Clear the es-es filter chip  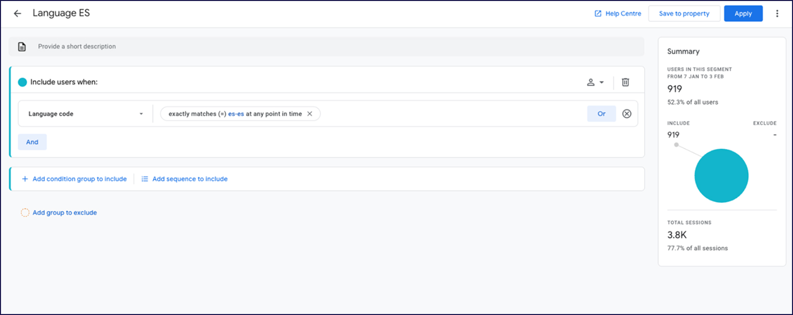tap(310, 114)
